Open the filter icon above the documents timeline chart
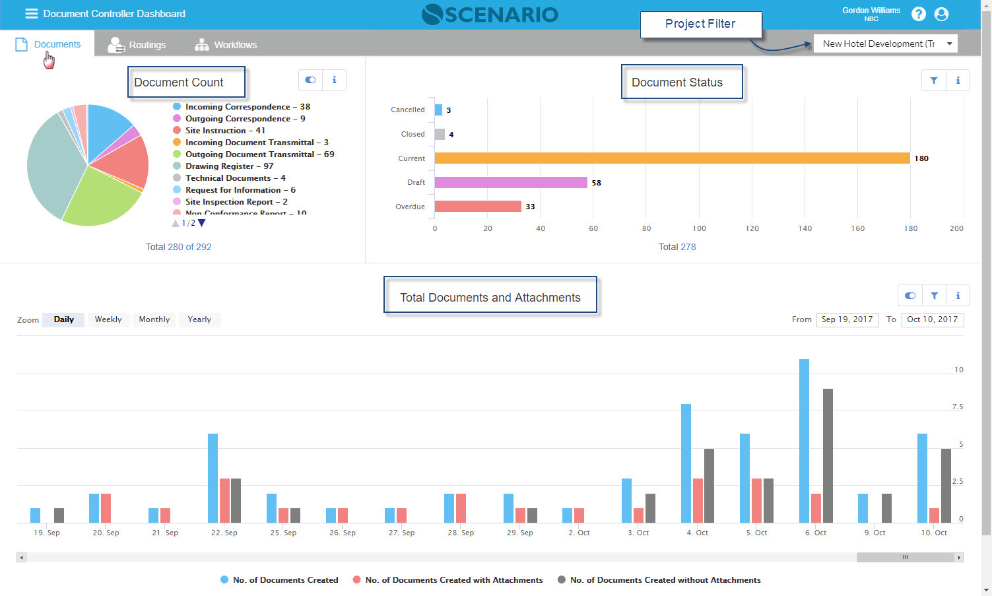 934,295
